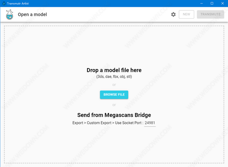The width and height of the screenshot is (228, 167).
Task: Close the Transmutr Artist window
Action: pyautogui.click(x=222, y=3)
